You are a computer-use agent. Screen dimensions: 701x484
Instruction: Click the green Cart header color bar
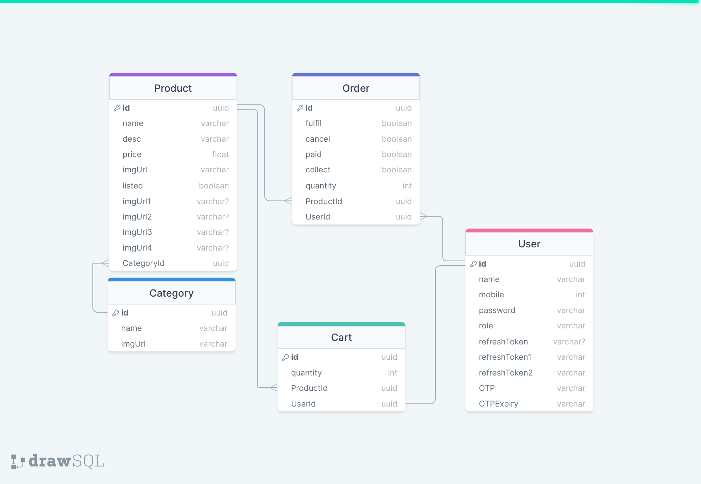tap(342, 324)
